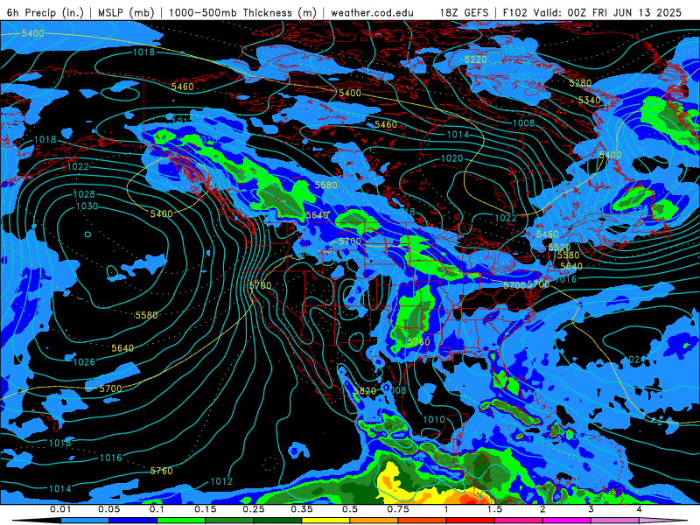The height and width of the screenshot is (525, 700).
Task: Click the red 1 inch legend swatch
Action: coord(471,521)
